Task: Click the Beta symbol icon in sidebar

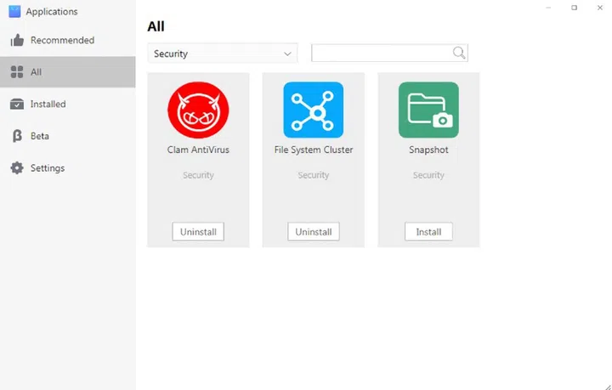Action: point(16,136)
